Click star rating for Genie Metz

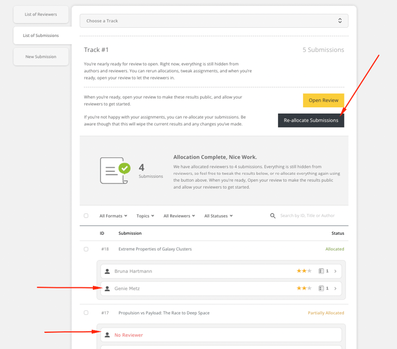[304, 288]
